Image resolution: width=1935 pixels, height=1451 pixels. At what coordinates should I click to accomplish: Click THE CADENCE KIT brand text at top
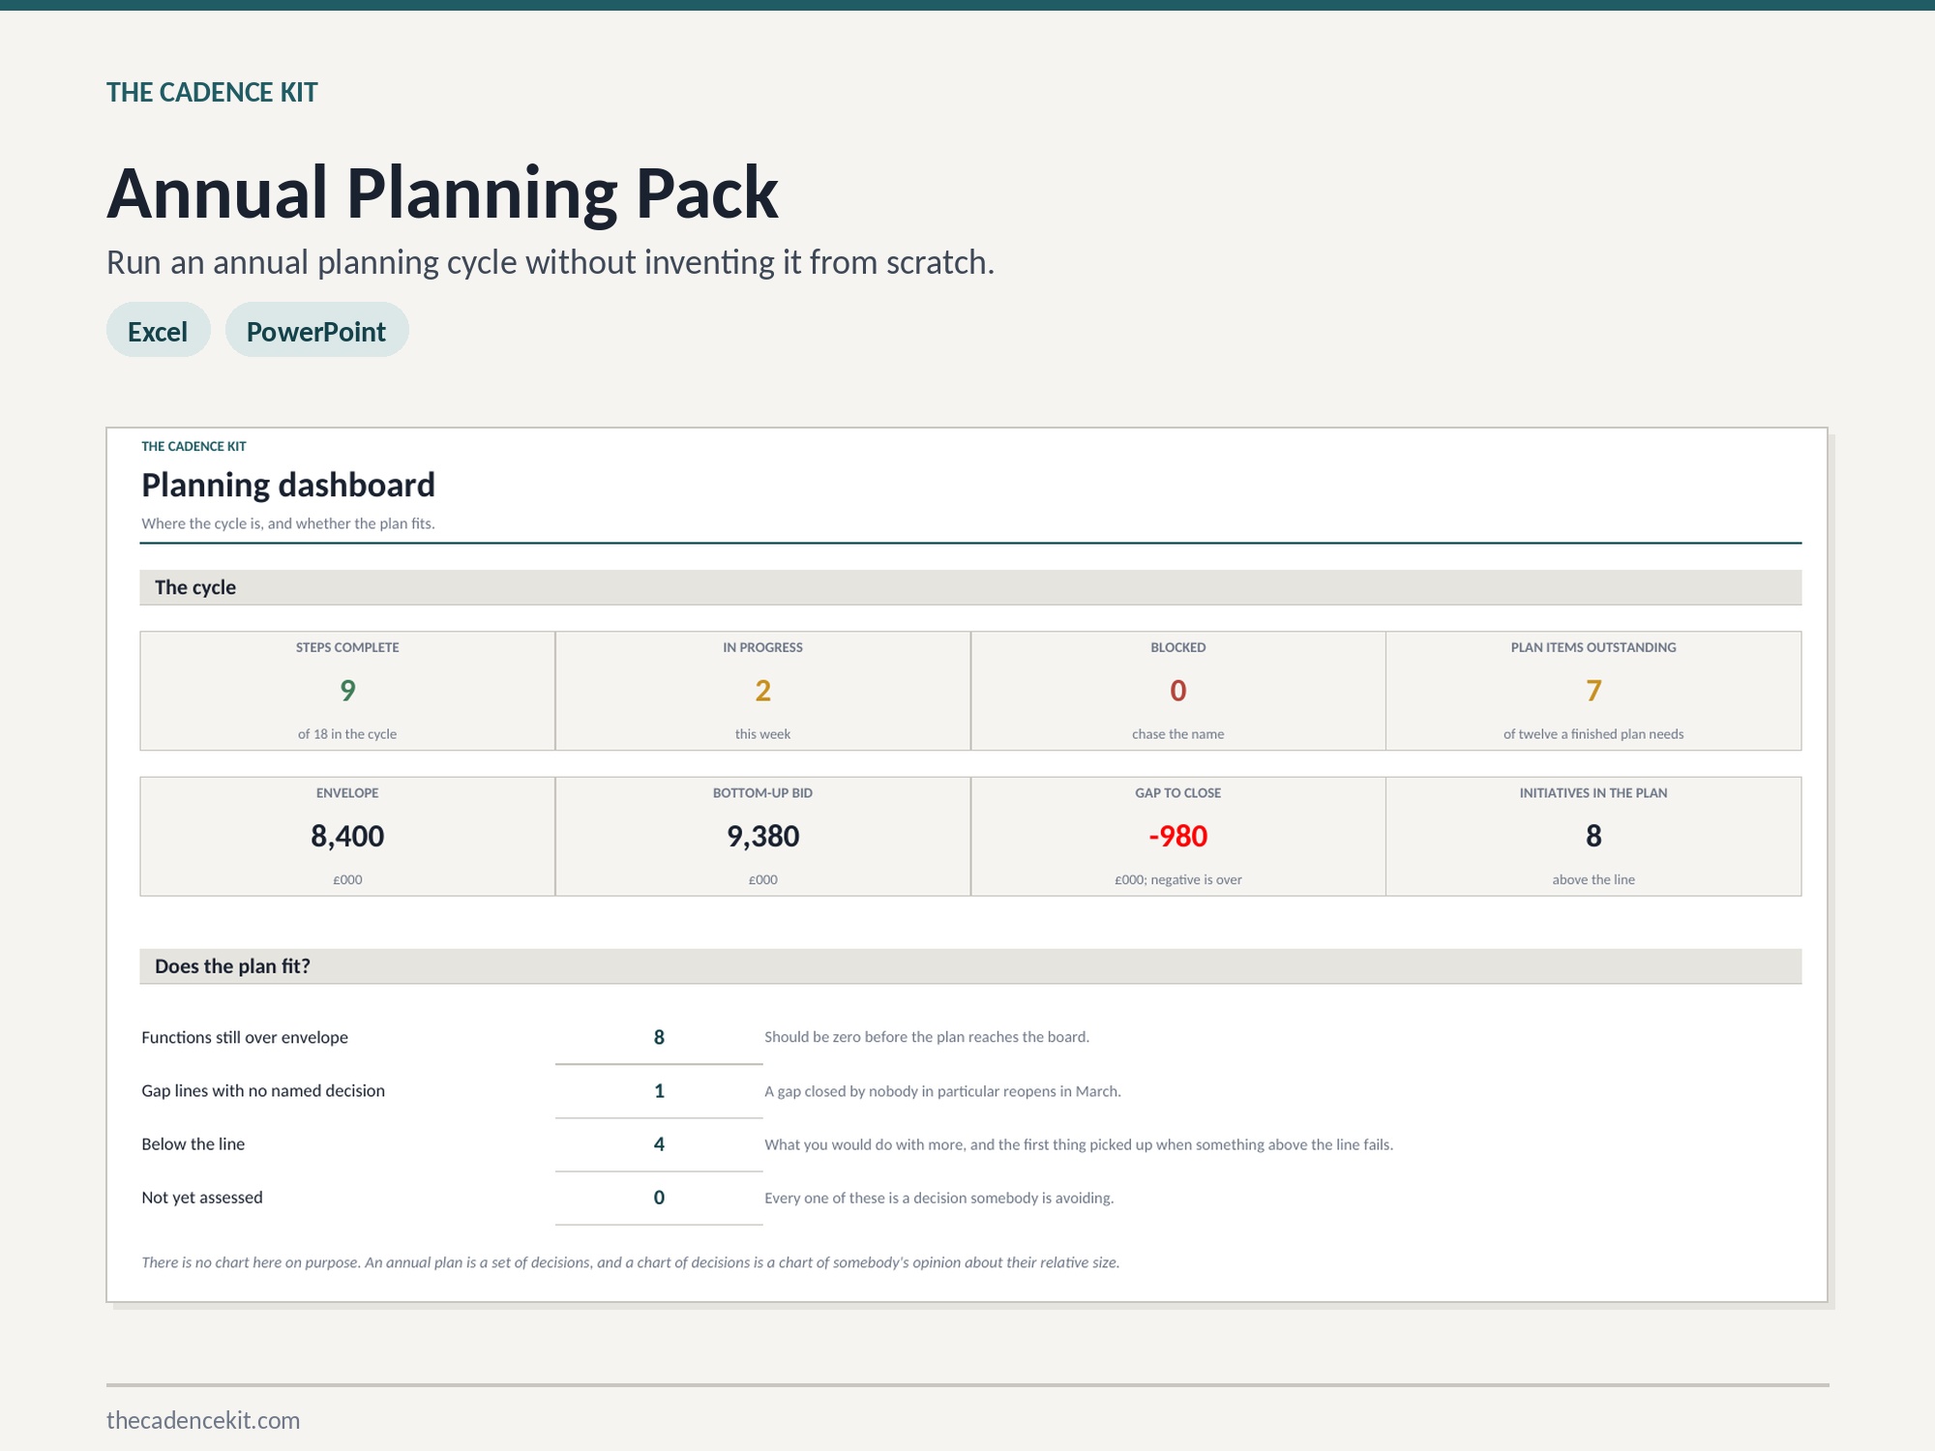coord(212,92)
